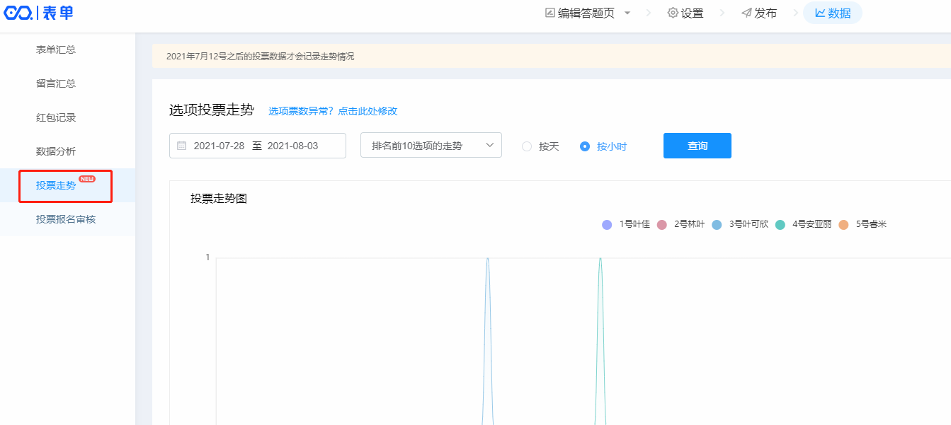Click the end date 2021-08-03 field

(292, 146)
